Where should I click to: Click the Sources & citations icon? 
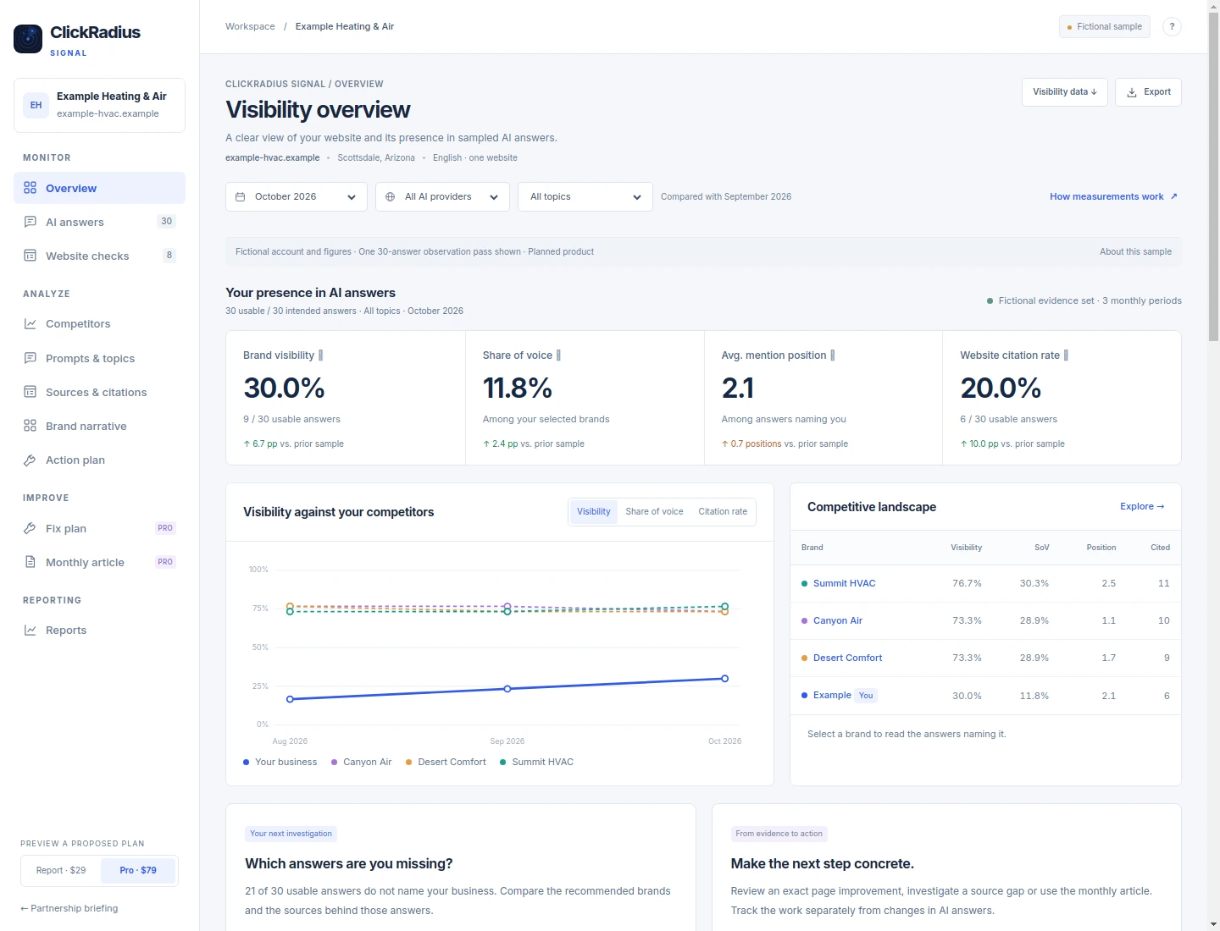pyautogui.click(x=30, y=392)
